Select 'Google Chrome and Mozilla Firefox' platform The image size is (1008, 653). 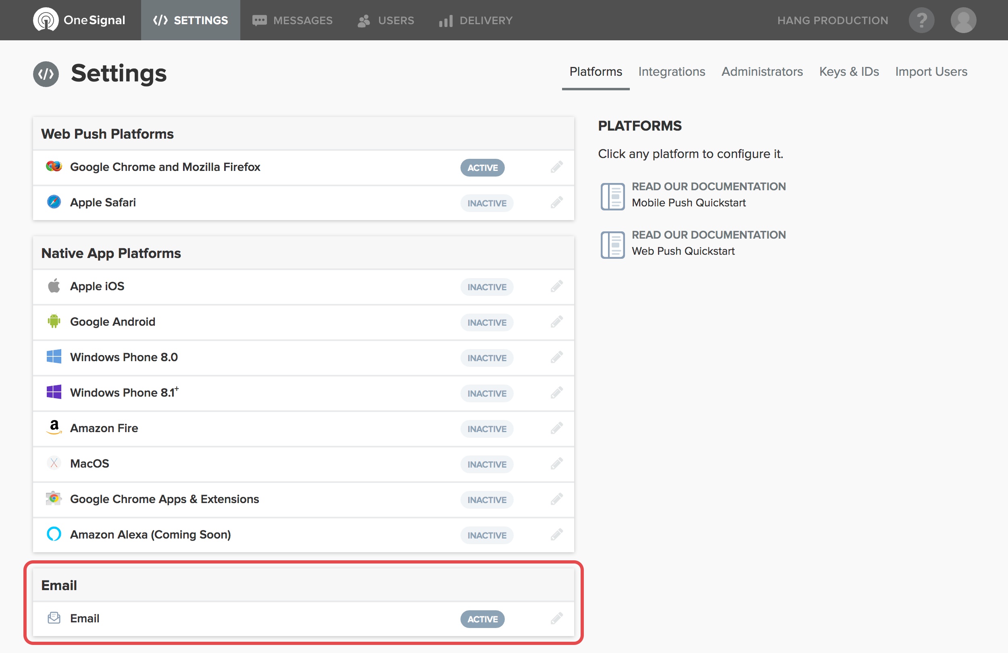coord(165,167)
